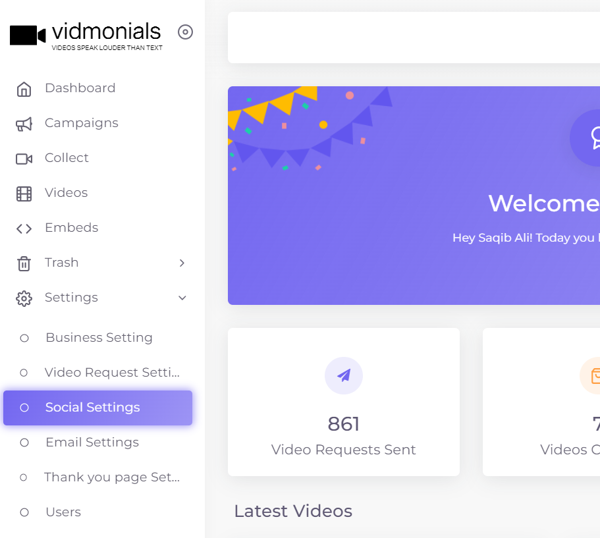Click the vidmonials camera logo

[28, 35]
